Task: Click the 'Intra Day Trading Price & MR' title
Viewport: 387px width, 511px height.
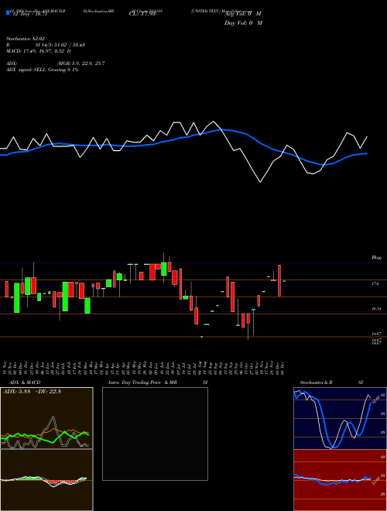Action: pyautogui.click(x=142, y=382)
